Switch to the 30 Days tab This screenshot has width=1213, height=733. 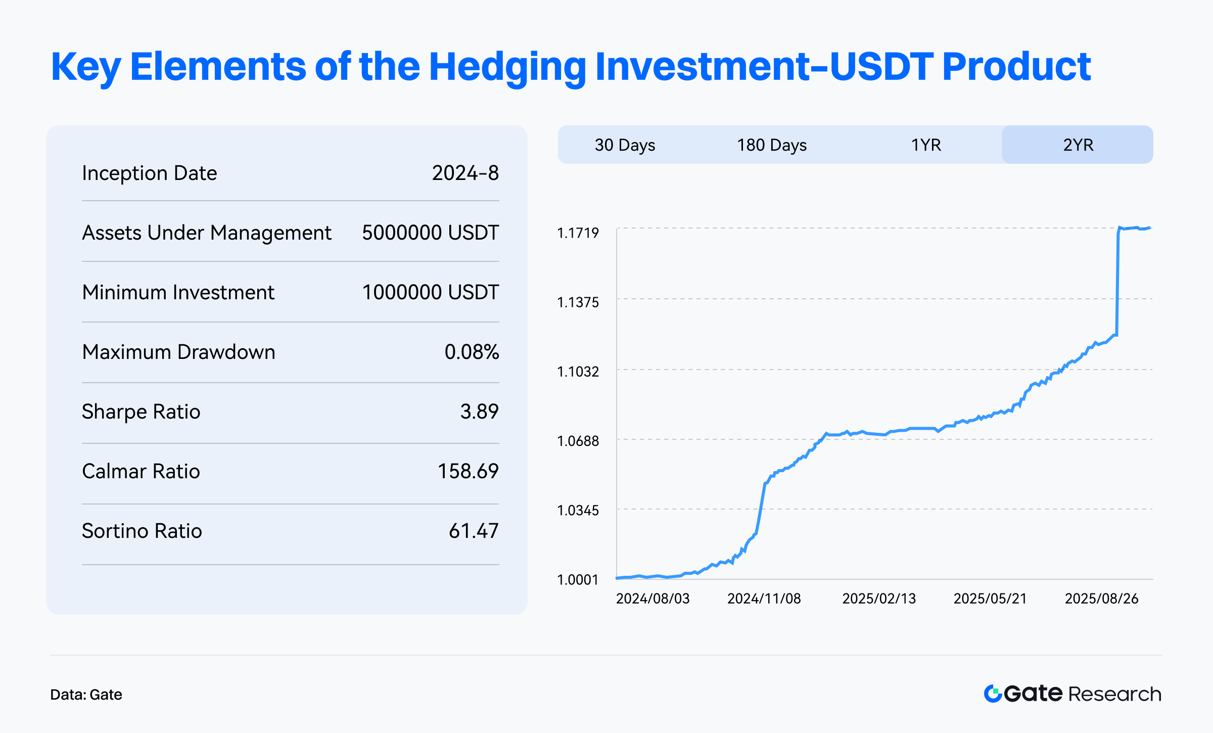point(625,145)
